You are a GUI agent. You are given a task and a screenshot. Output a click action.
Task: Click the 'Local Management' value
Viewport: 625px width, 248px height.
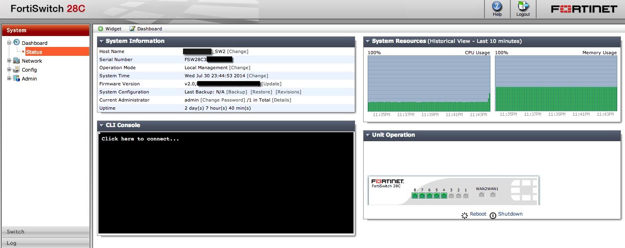coord(206,68)
